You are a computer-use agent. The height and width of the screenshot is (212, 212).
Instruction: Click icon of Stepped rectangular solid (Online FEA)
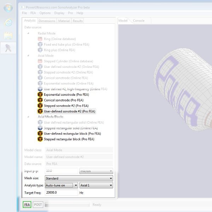coord(40,128)
